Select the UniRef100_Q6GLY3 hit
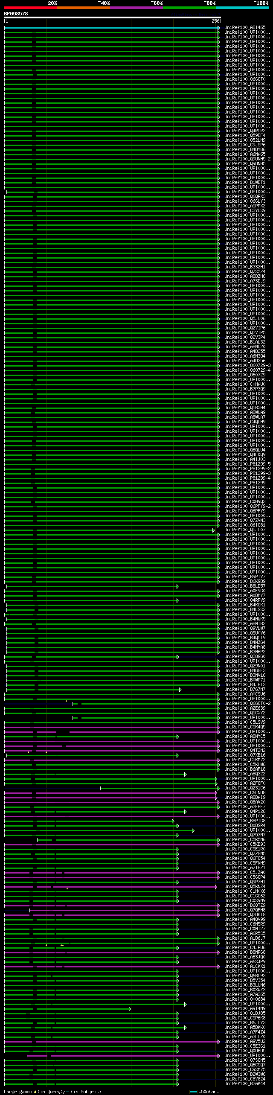Screen dimensions: 273x1095 click(245, 201)
